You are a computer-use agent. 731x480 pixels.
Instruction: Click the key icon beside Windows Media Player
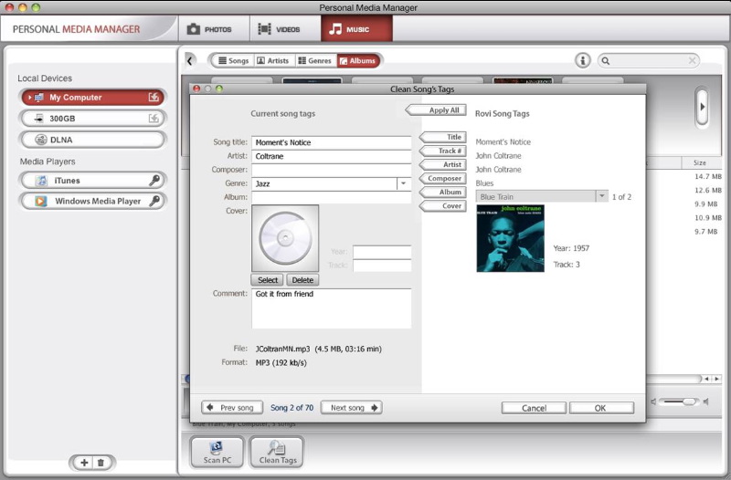154,201
